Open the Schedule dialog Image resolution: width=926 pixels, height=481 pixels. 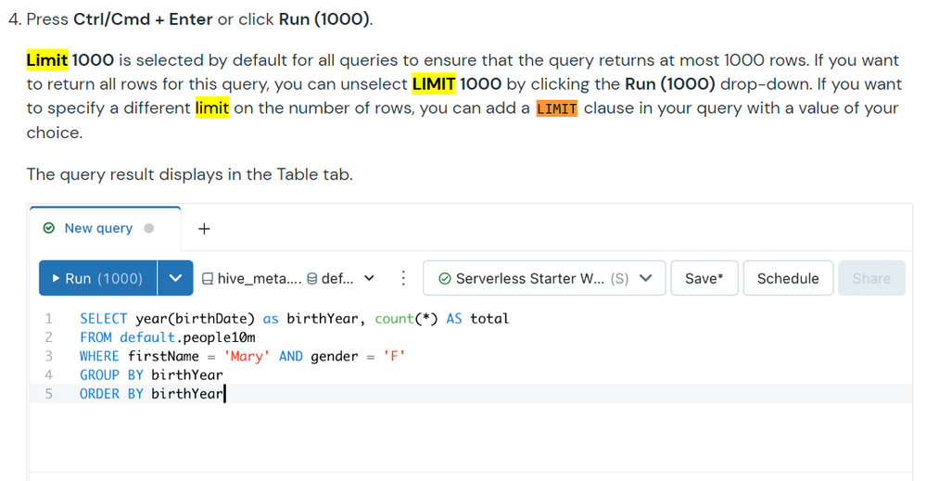pos(787,278)
